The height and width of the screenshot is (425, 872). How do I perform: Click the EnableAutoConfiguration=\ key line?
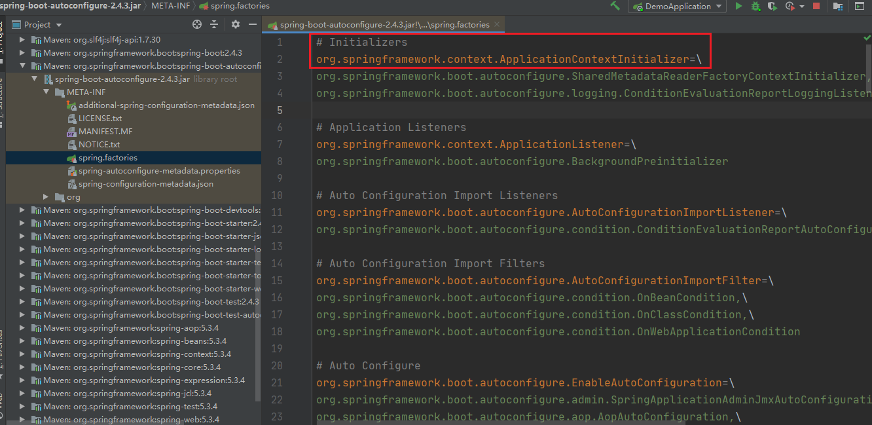coord(525,382)
